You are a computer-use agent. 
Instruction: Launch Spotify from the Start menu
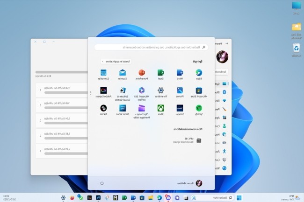pos(199,108)
